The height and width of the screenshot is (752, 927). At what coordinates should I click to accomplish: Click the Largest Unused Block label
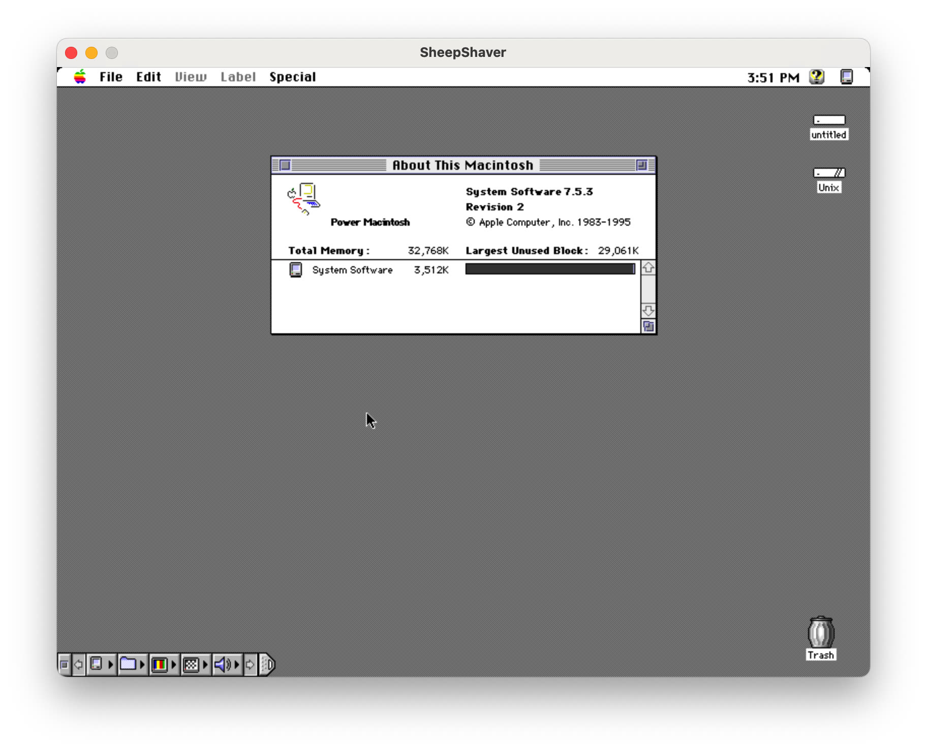tap(527, 250)
